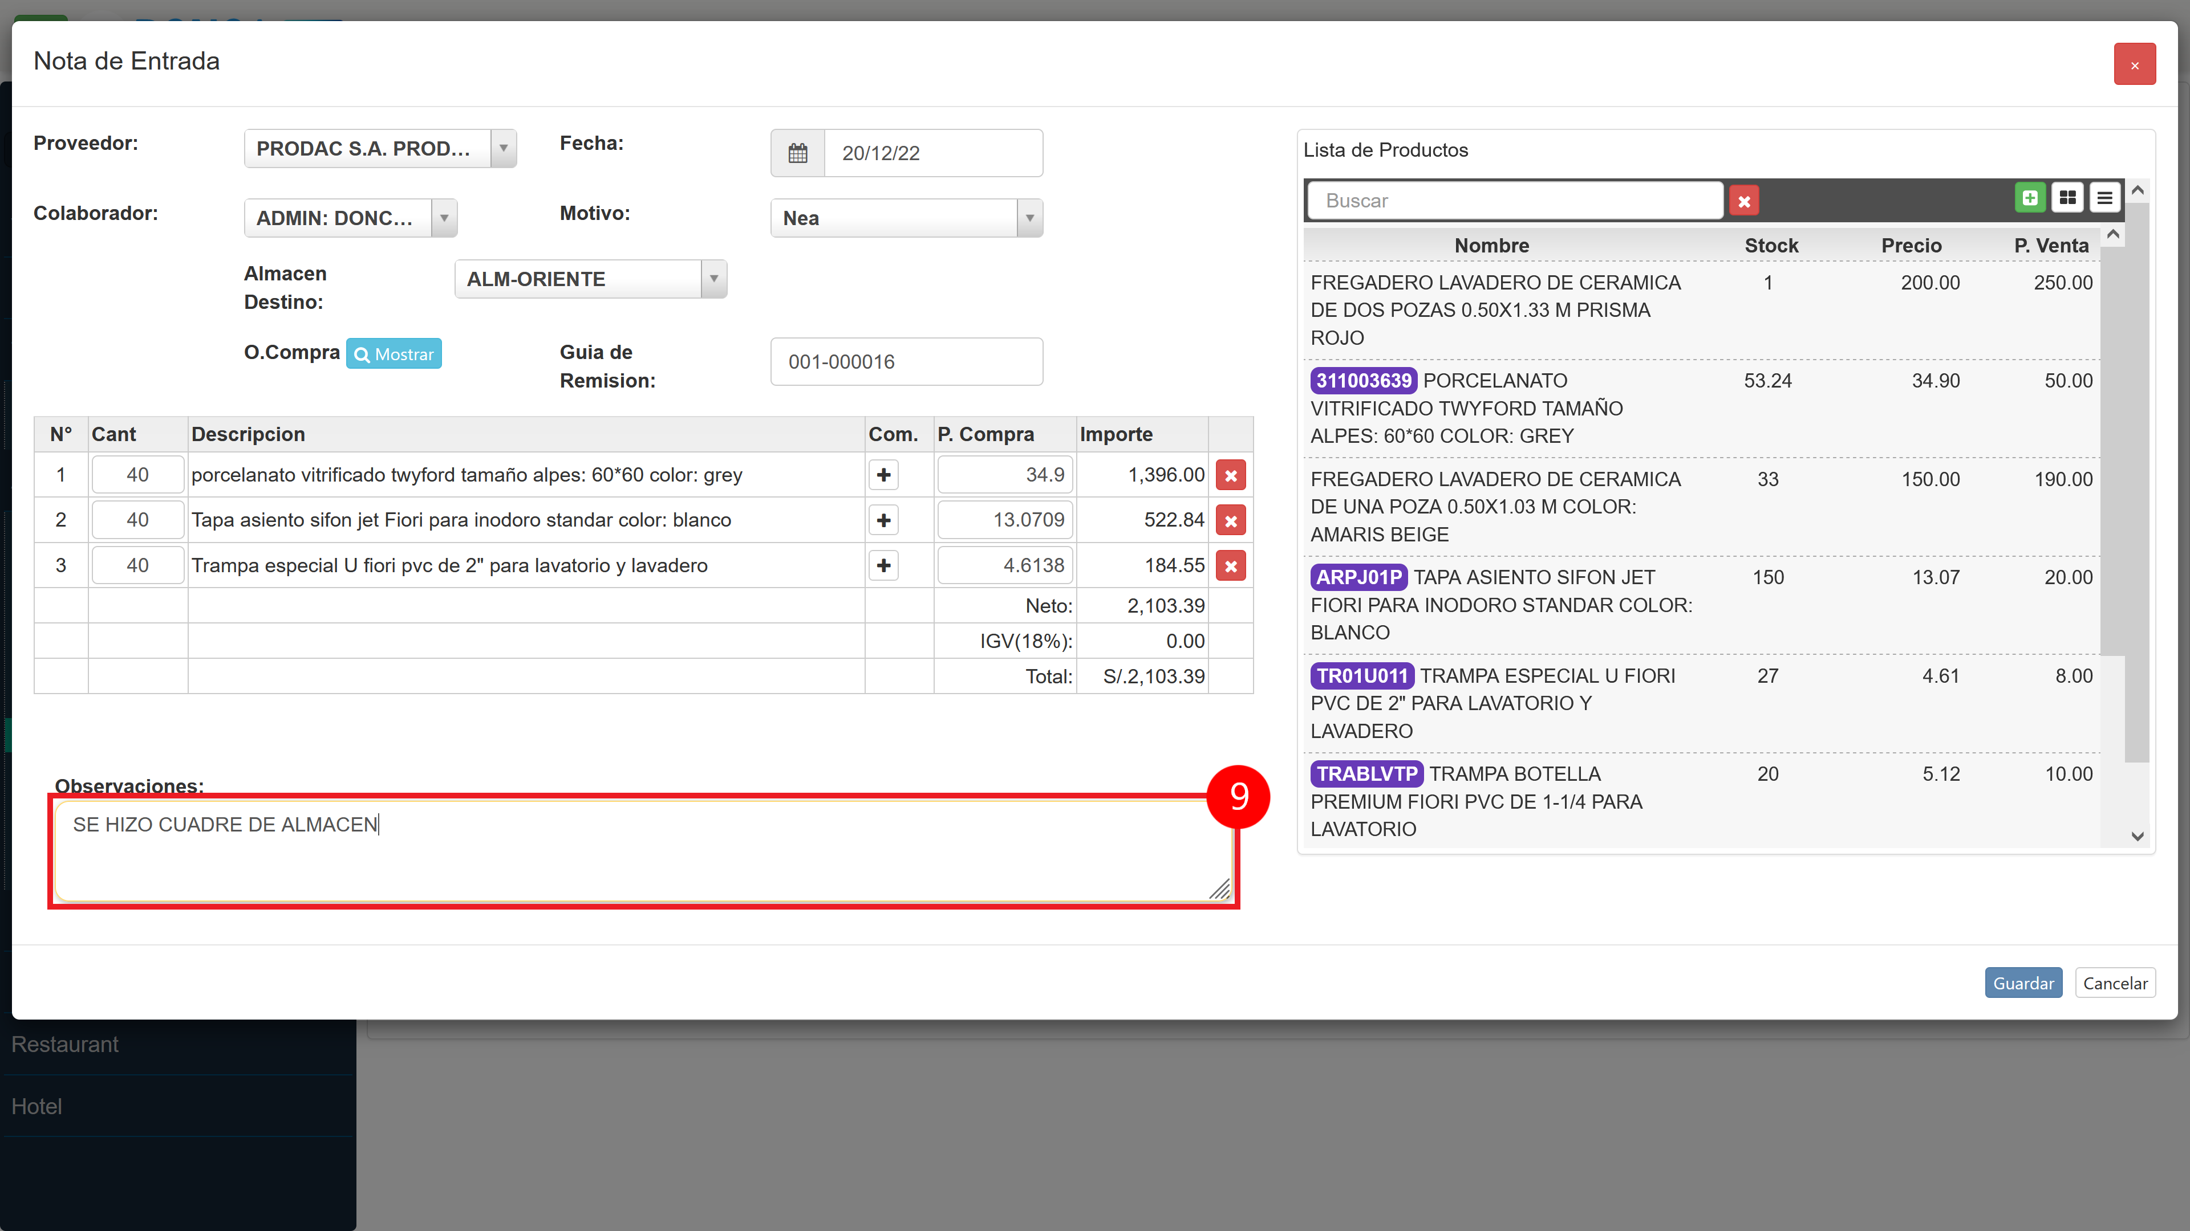
Task: Open the Proveedor dropdown
Action: click(380, 149)
